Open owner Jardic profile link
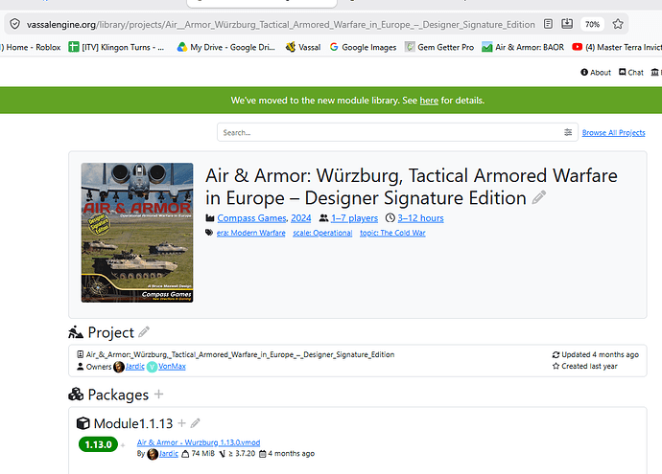The width and height of the screenshot is (662, 474). 135,367
